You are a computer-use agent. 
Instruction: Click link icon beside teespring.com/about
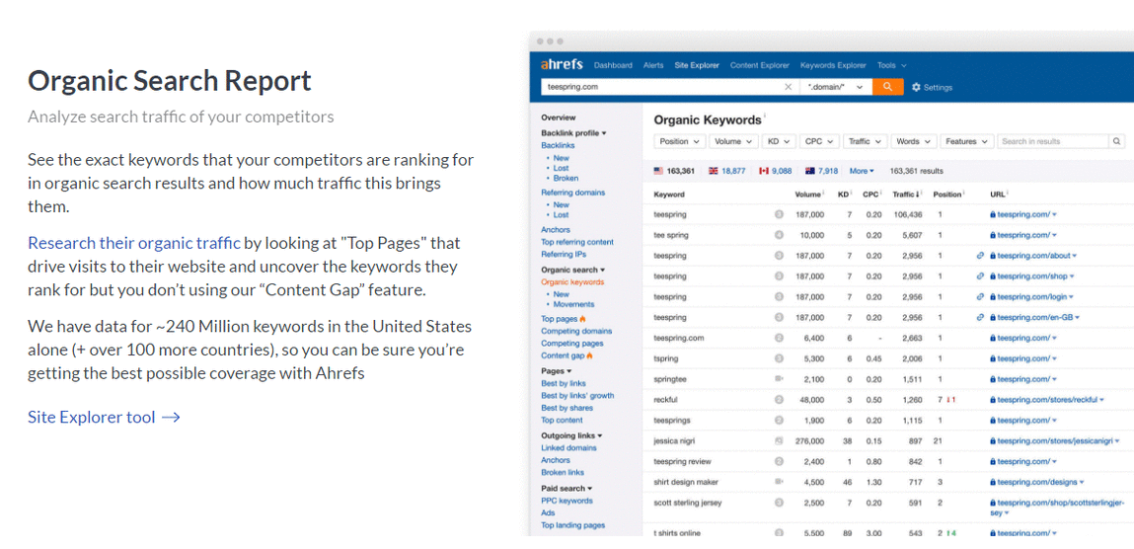tap(980, 256)
